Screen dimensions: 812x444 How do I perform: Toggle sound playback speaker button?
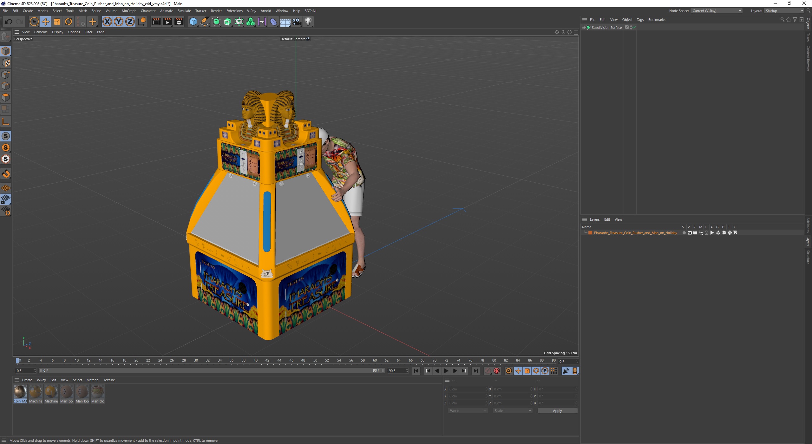click(x=566, y=371)
